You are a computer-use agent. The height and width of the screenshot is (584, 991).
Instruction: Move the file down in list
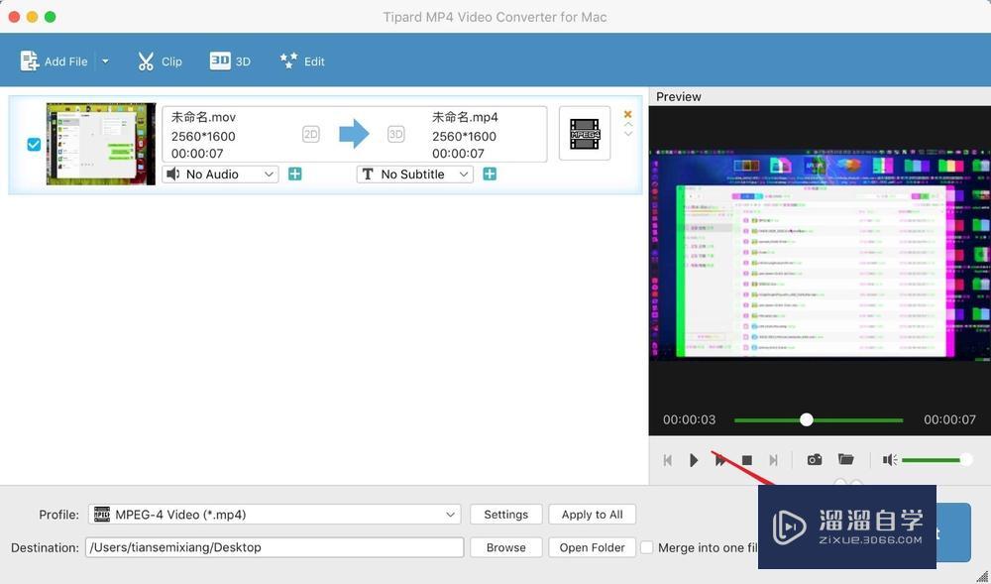pyautogui.click(x=628, y=134)
